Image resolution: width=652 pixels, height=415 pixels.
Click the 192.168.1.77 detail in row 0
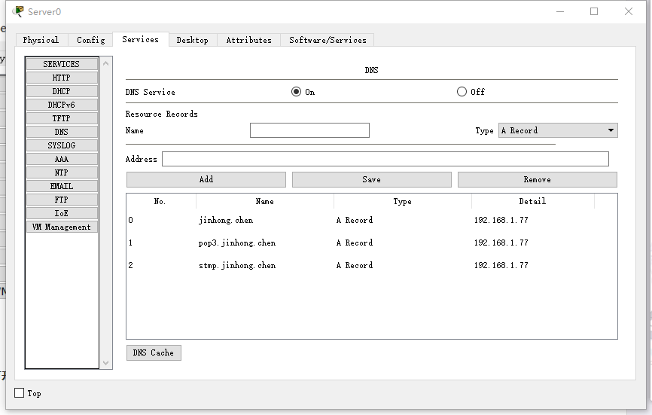pyautogui.click(x=501, y=220)
